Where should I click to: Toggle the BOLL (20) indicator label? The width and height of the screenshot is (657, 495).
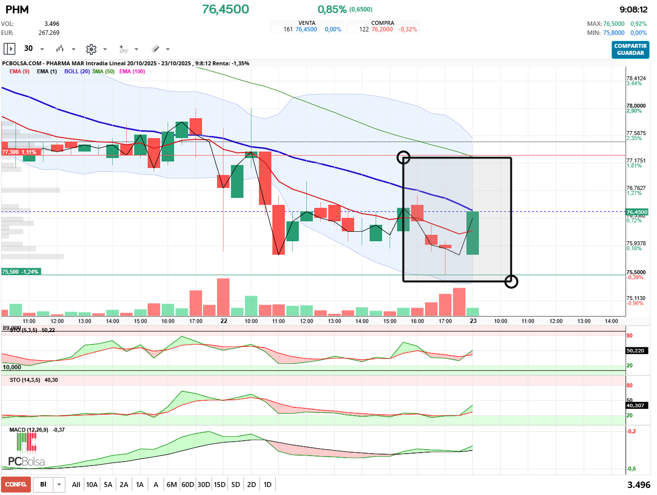click(x=77, y=71)
